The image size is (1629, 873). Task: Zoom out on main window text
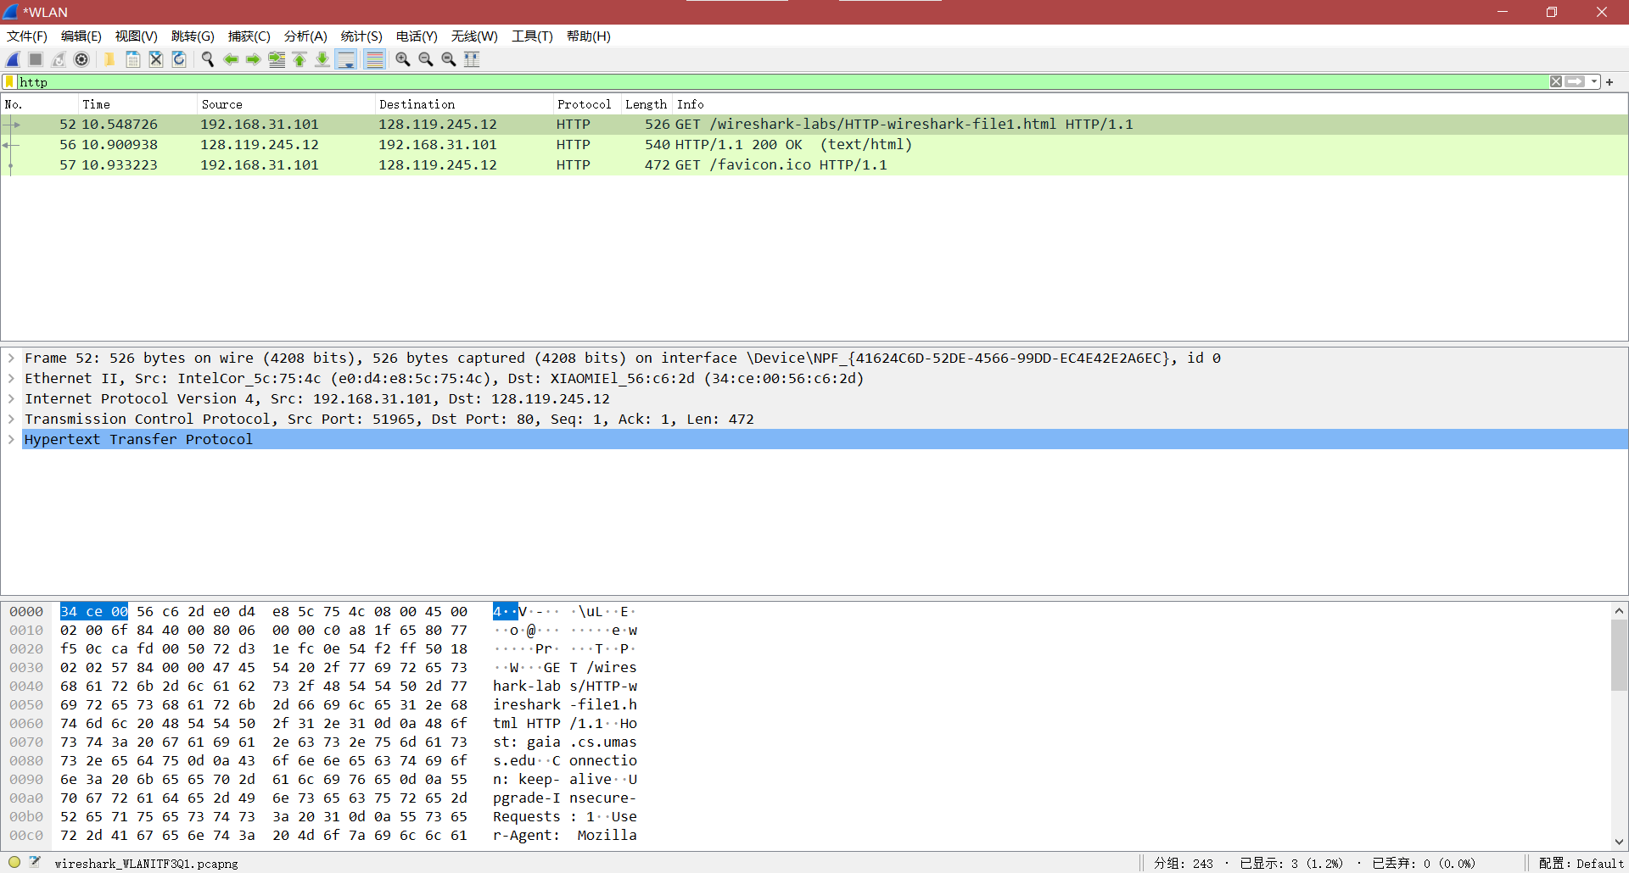[x=425, y=59]
